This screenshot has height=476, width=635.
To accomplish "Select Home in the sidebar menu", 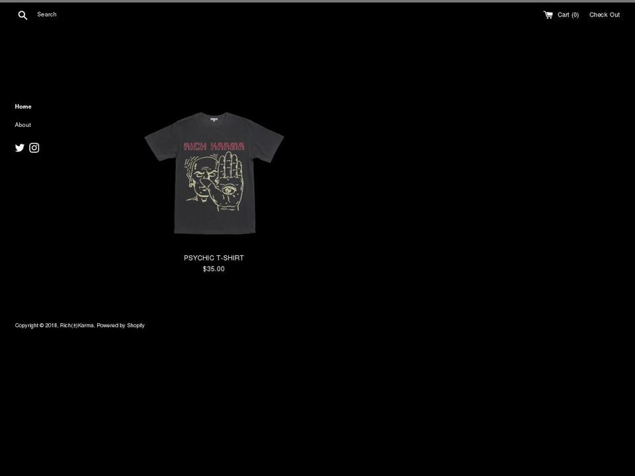I will pyautogui.click(x=23, y=106).
